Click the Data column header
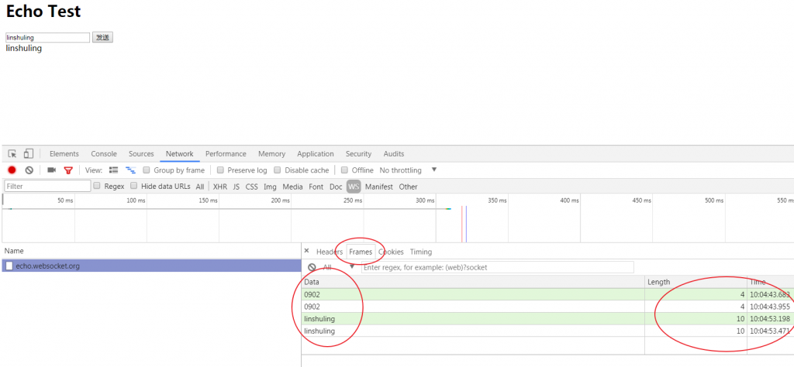Image resolution: width=794 pixels, height=367 pixels. pos(473,282)
